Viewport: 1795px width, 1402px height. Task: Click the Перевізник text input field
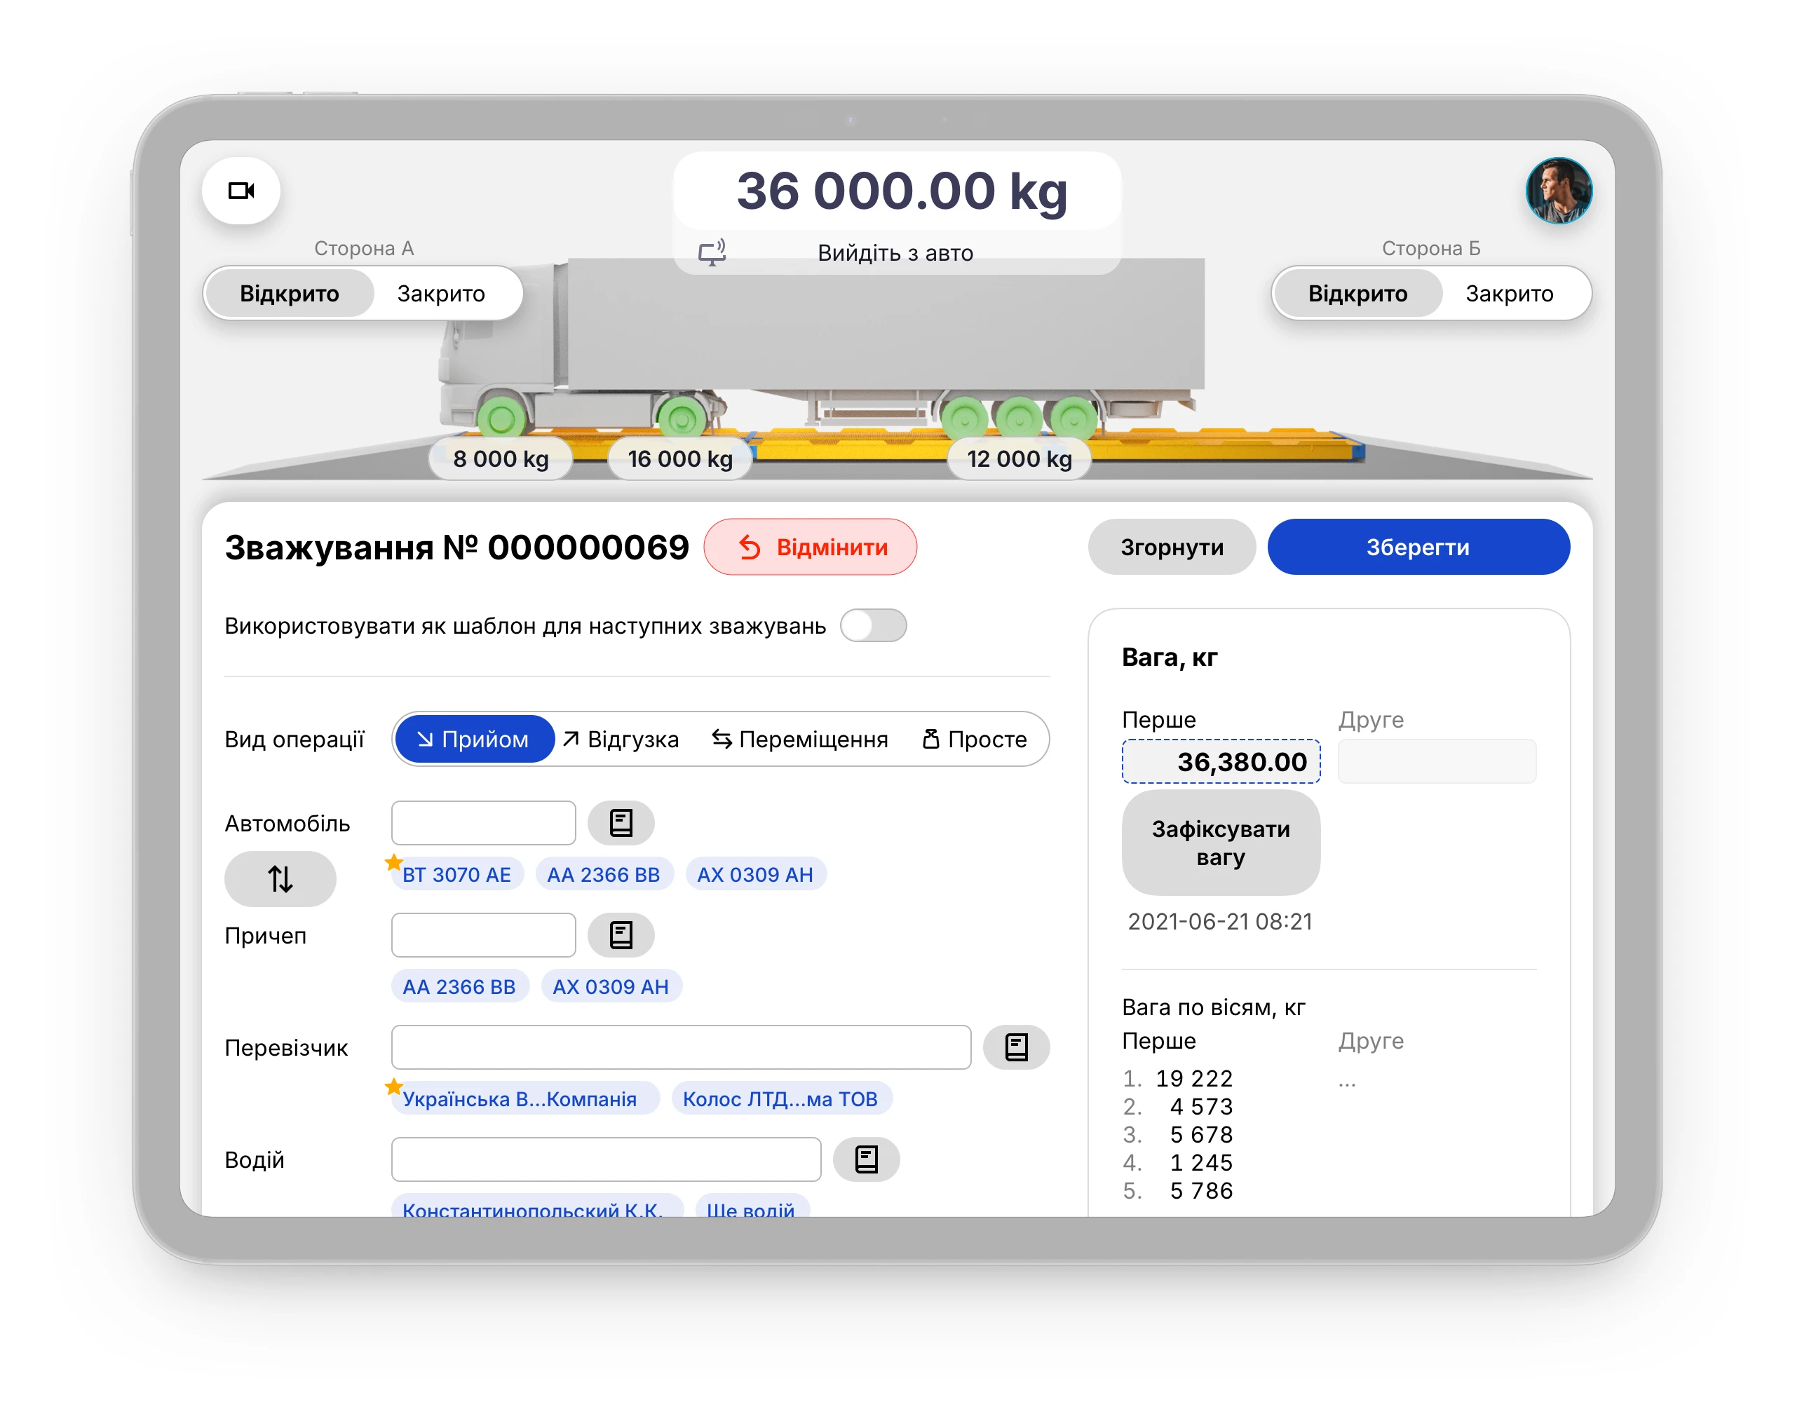(x=681, y=1047)
